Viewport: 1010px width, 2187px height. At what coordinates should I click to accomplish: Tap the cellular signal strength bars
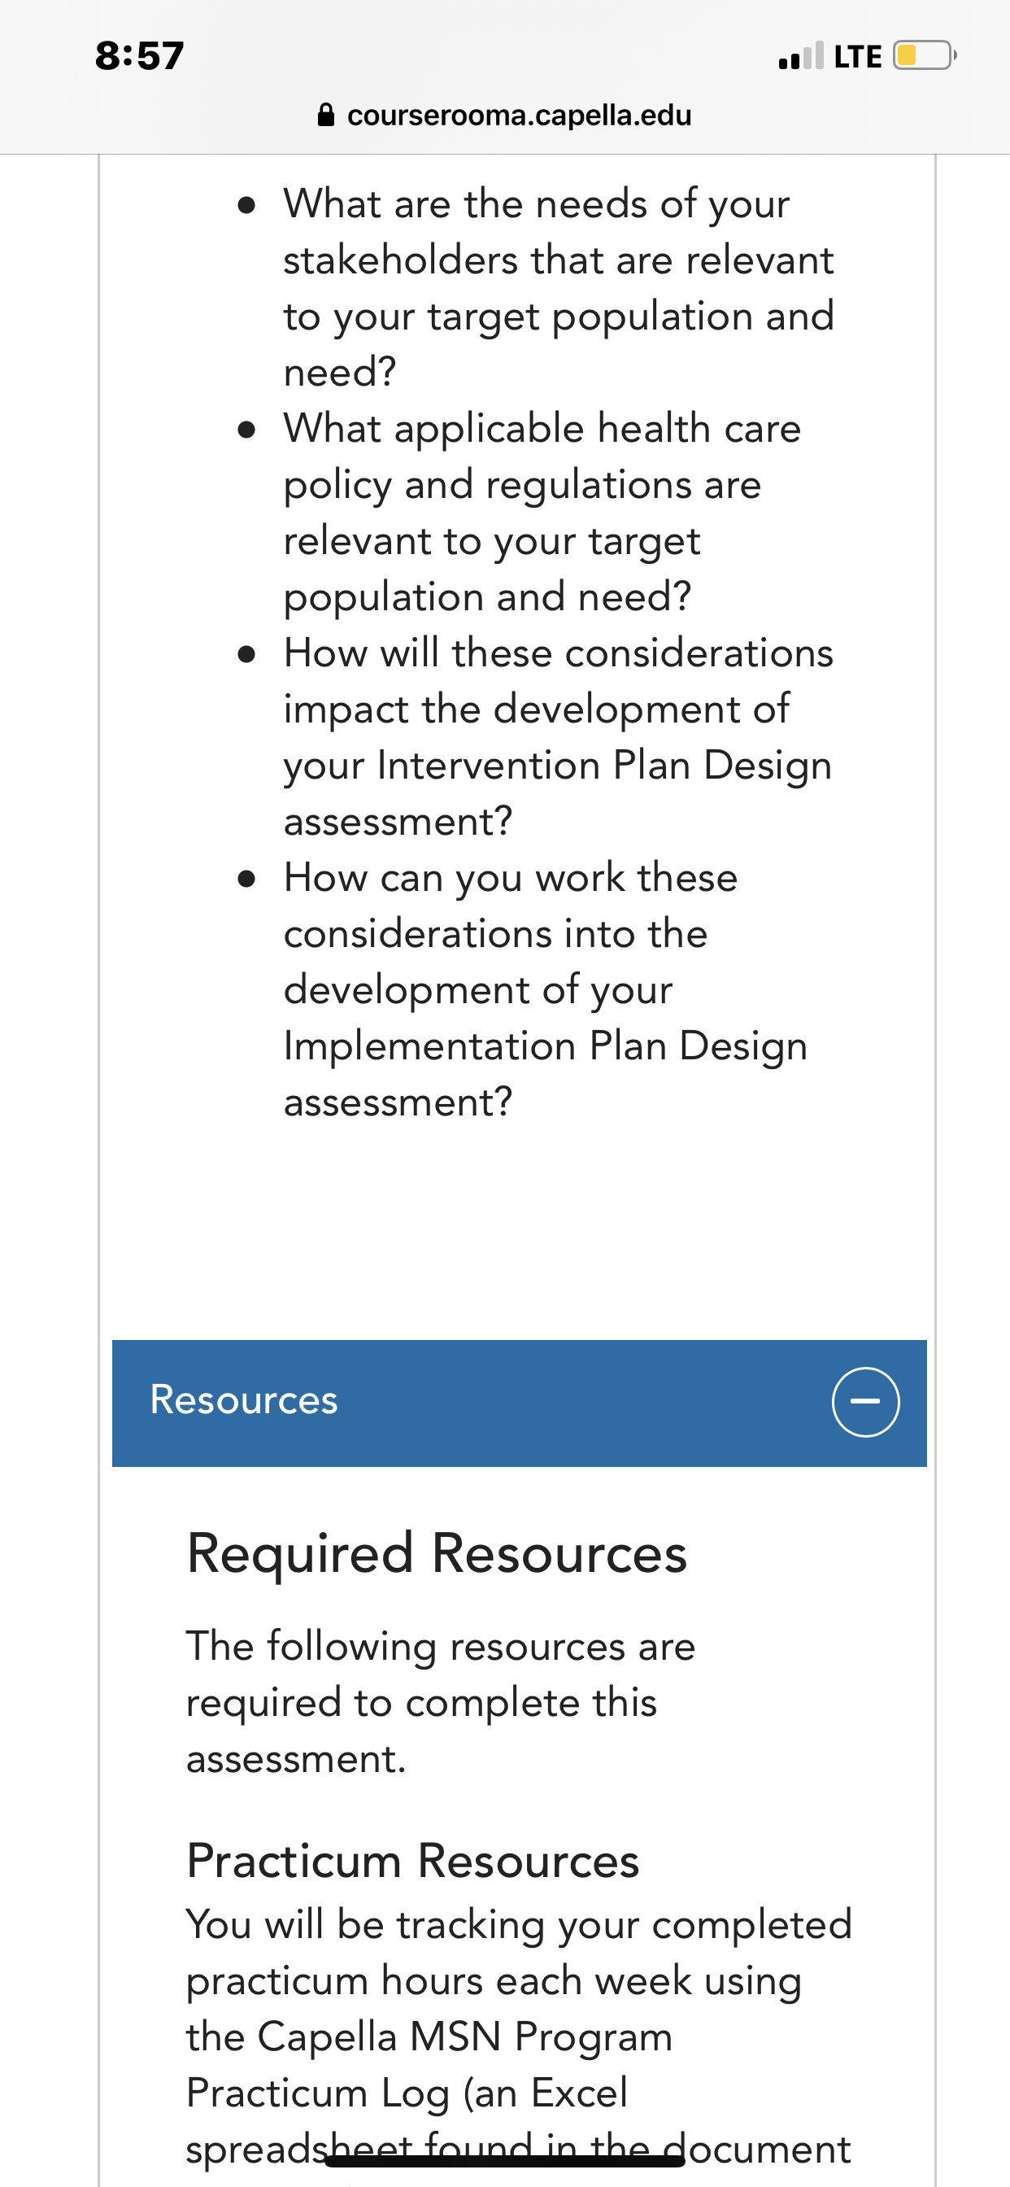pyautogui.click(x=800, y=56)
